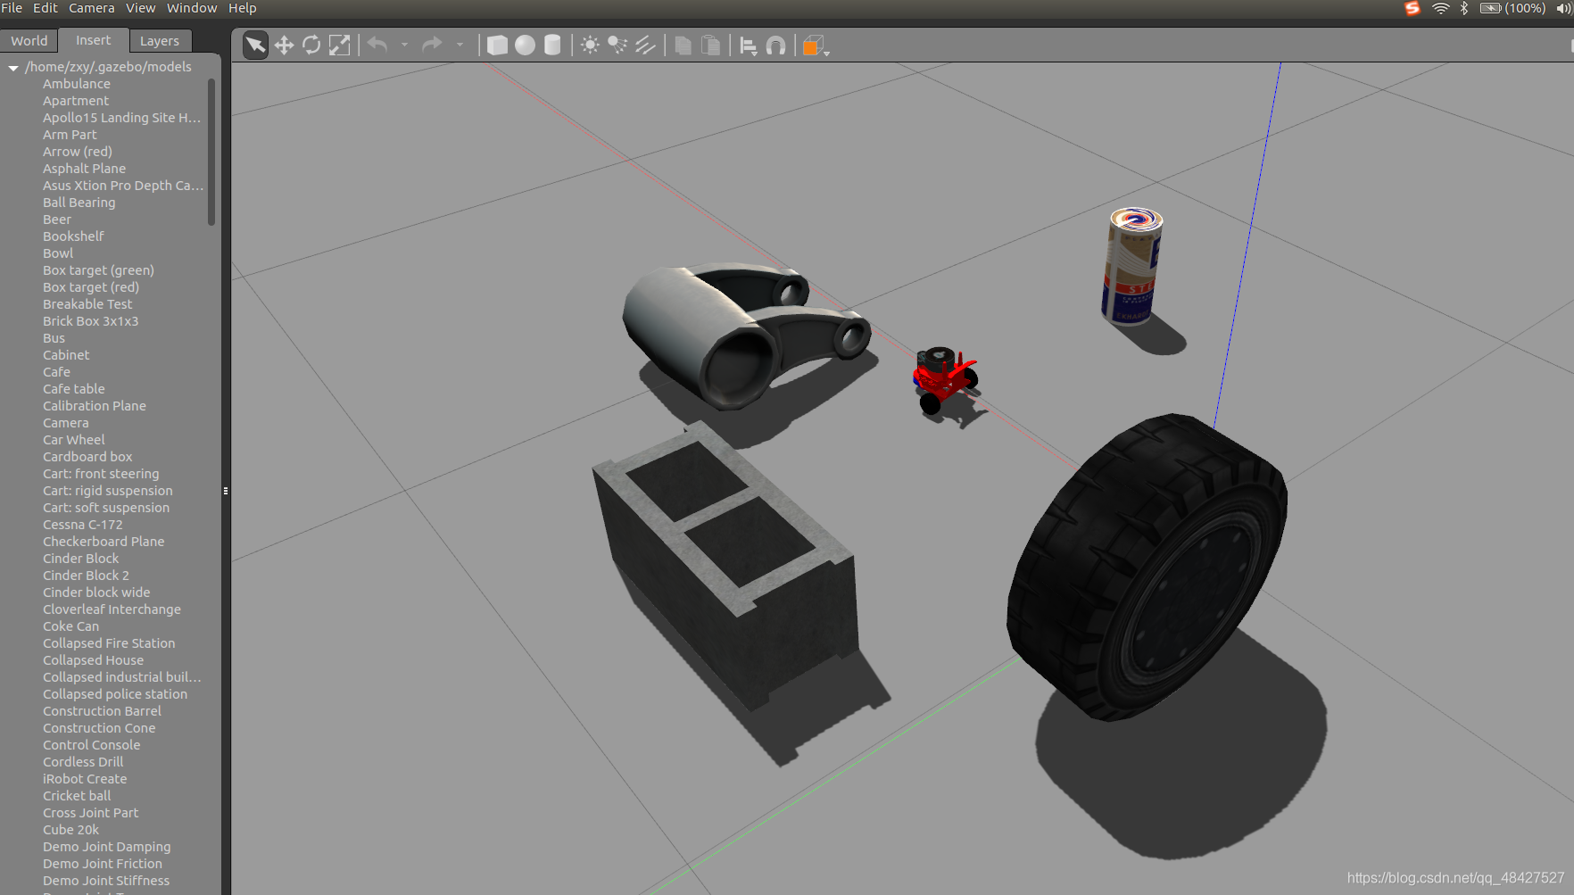Select iRobot Create from model list
The image size is (1574, 895).
[x=86, y=779]
